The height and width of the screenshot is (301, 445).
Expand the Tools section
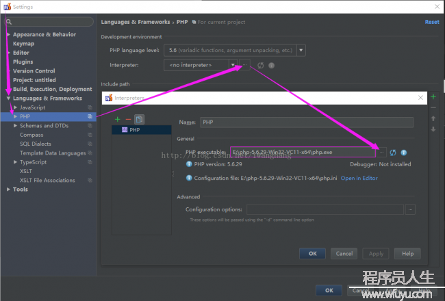point(8,189)
